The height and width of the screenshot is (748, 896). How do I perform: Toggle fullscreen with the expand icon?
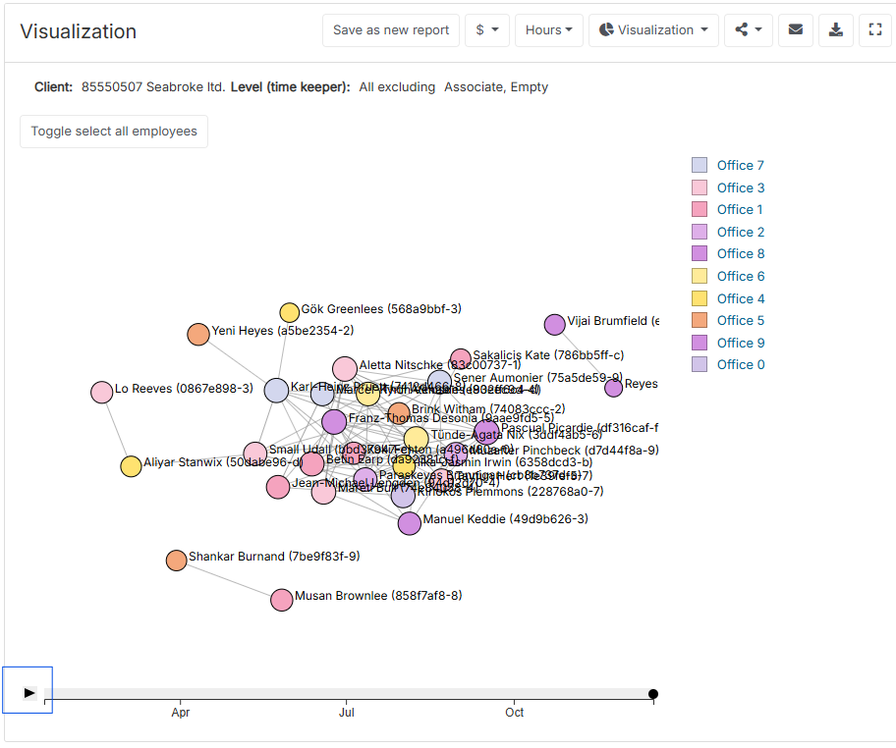click(874, 29)
